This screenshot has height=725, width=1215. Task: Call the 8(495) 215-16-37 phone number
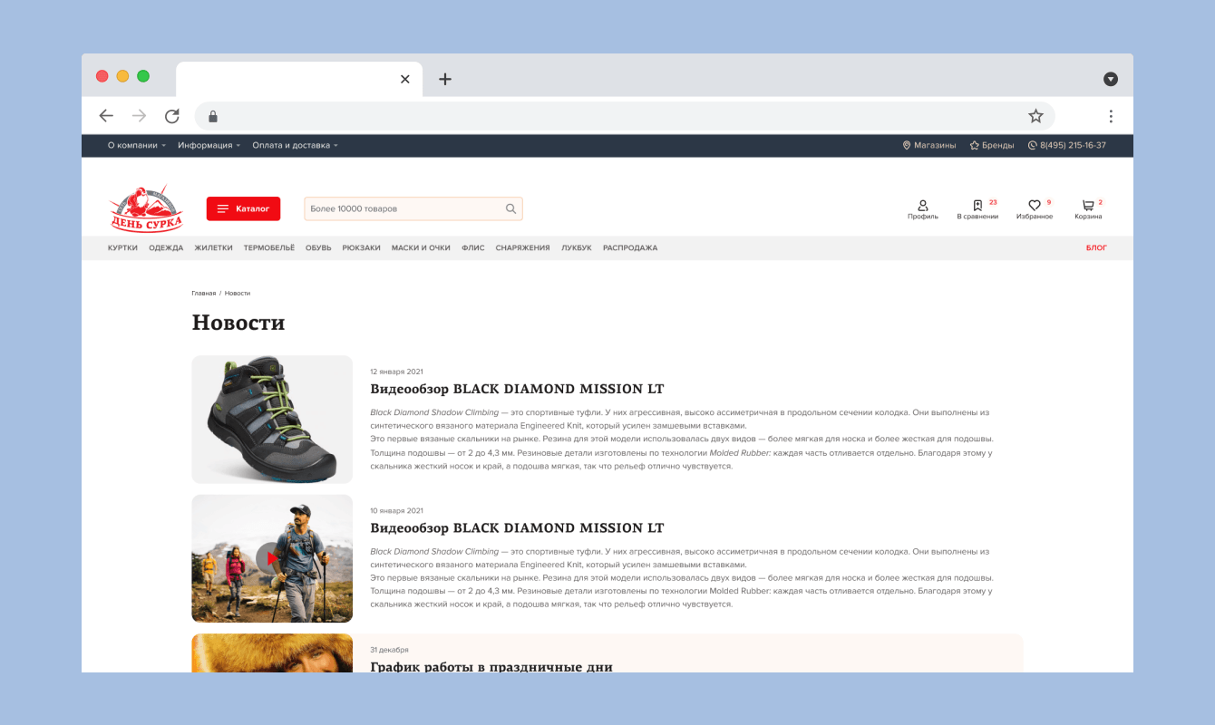[x=1073, y=145]
